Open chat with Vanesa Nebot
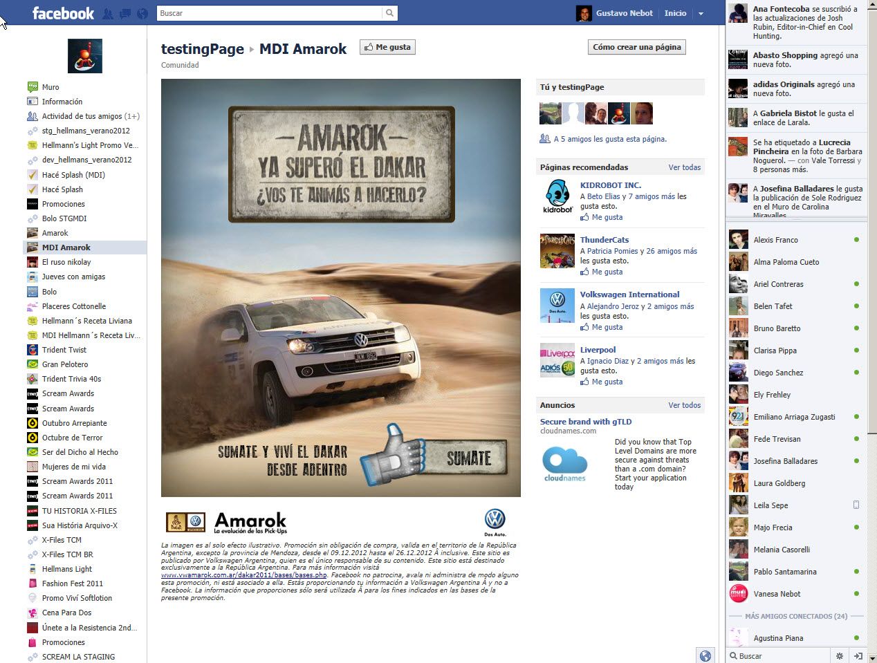Screen dimensions: 877x663 click(x=795, y=594)
